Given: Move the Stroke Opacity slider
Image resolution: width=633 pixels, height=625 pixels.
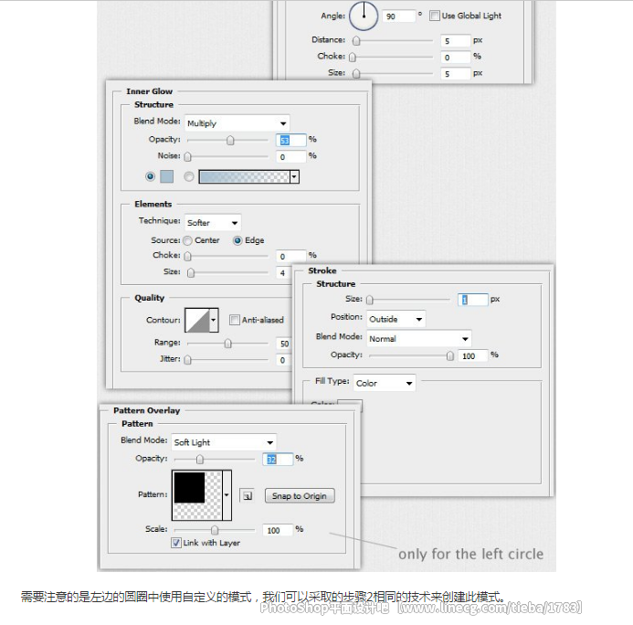Looking at the screenshot, I should (x=450, y=355).
